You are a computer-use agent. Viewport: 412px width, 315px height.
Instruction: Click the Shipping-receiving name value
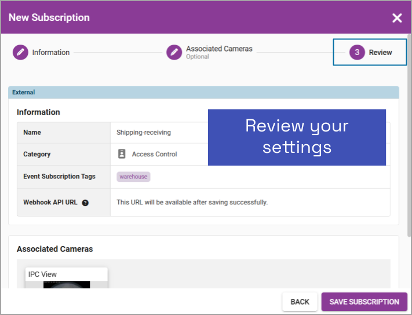[x=144, y=133]
